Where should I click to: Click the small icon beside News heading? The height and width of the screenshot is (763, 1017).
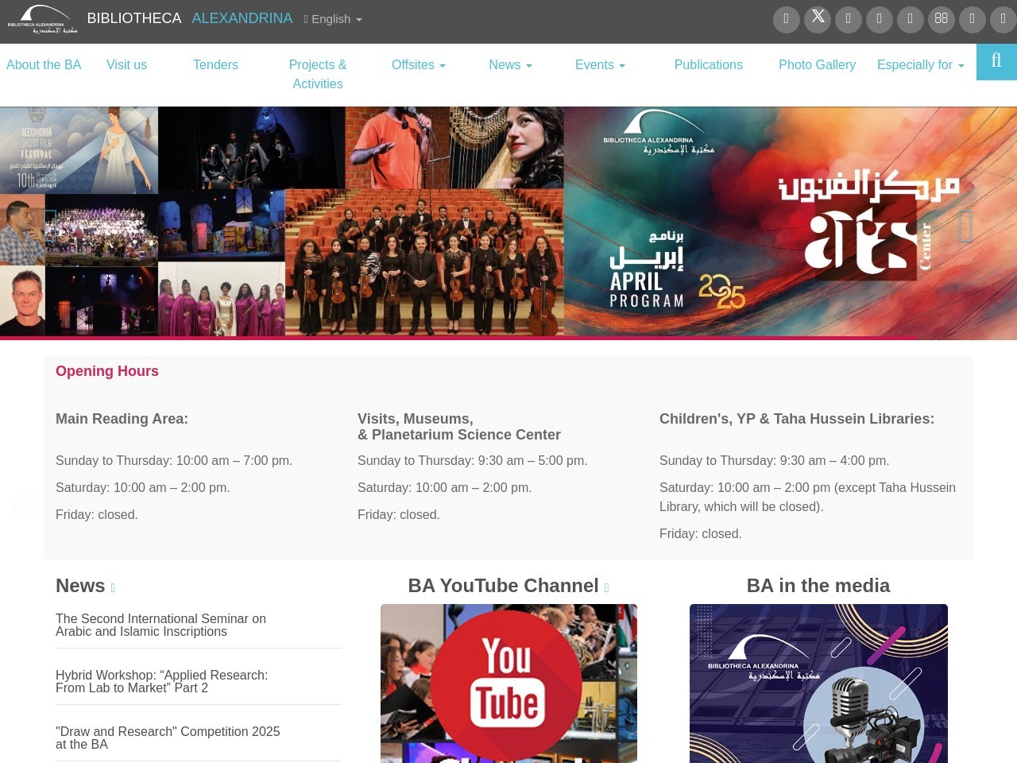113,588
